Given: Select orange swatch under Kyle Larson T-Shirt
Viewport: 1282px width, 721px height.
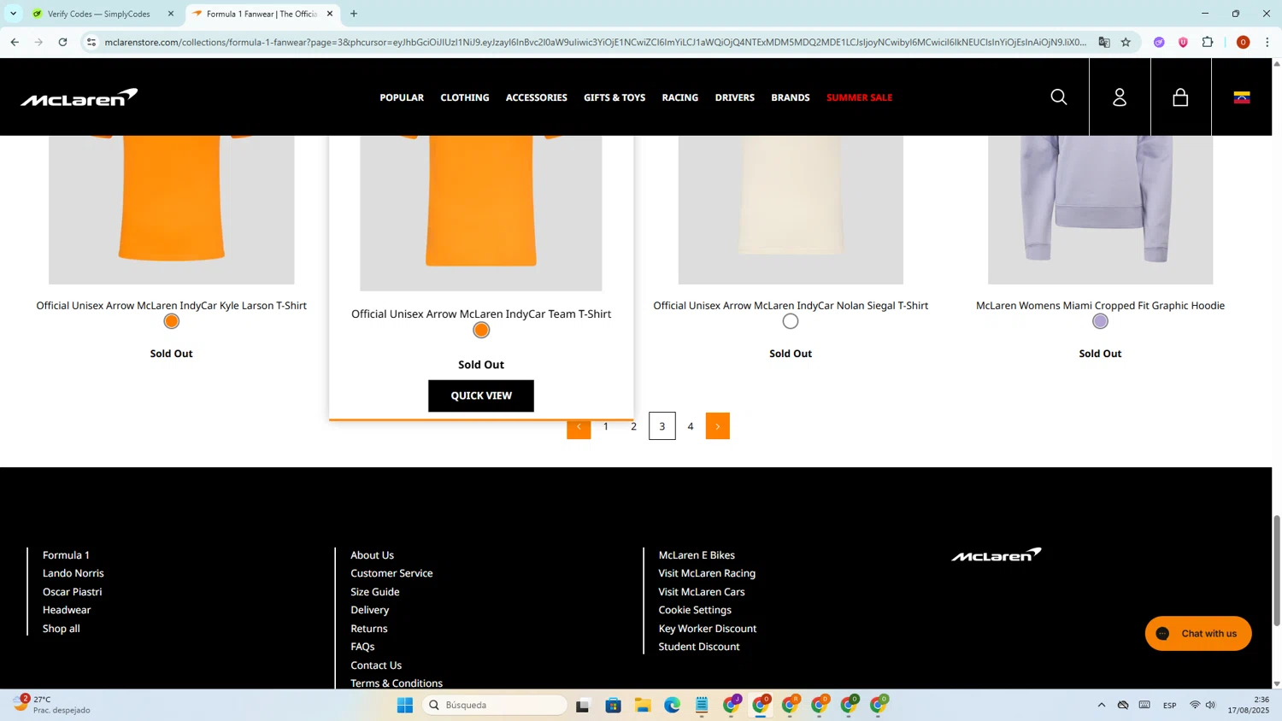Looking at the screenshot, I should click(x=172, y=321).
